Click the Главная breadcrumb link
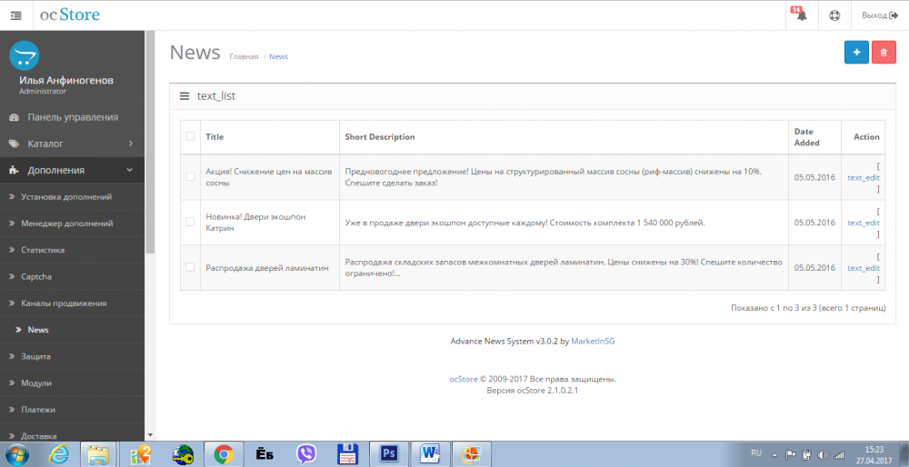This screenshot has height=467, width=909. (x=244, y=56)
